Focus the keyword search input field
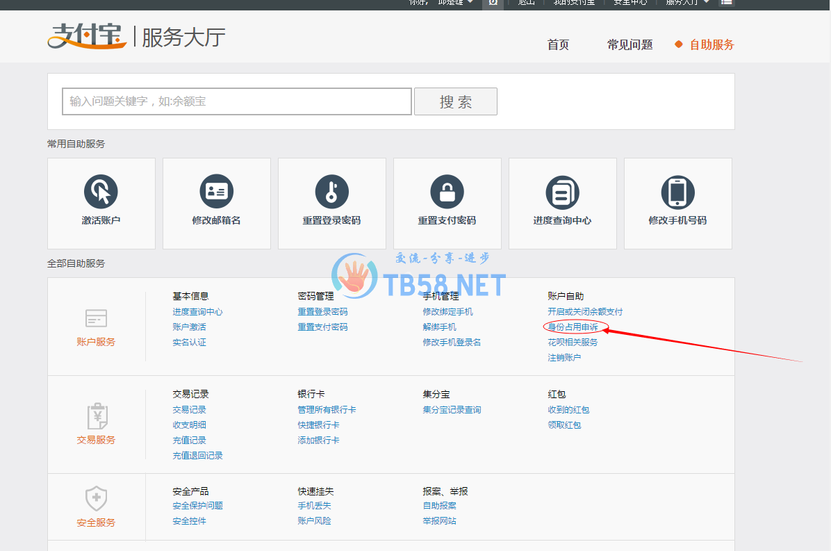The image size is (831, 551). pyautogui.click(x=237, y=101)
